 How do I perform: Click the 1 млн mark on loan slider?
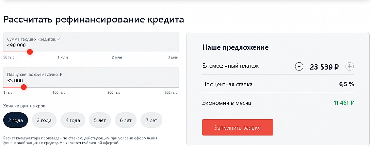pyautogui.click(x=63, y=57)
